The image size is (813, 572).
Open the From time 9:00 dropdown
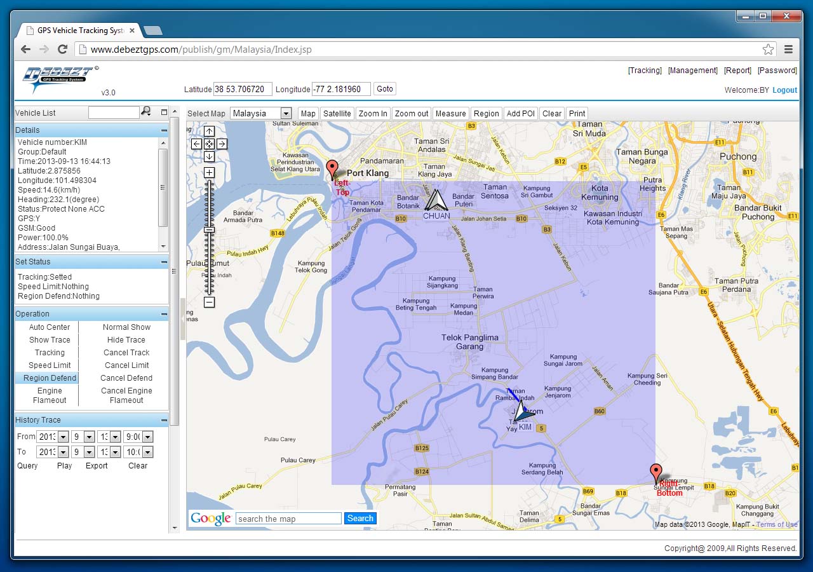click(138, 437)
